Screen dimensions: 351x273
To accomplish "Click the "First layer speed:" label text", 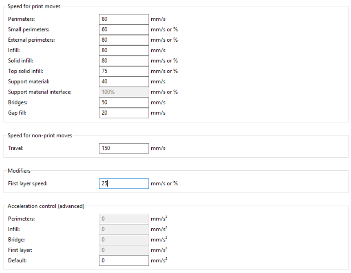I will pos(28,183).
